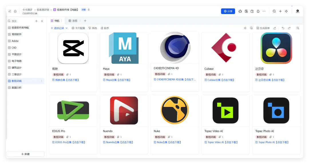Click the redo arrow icon
The image size is (309, 164).
(x=289, y=28)
